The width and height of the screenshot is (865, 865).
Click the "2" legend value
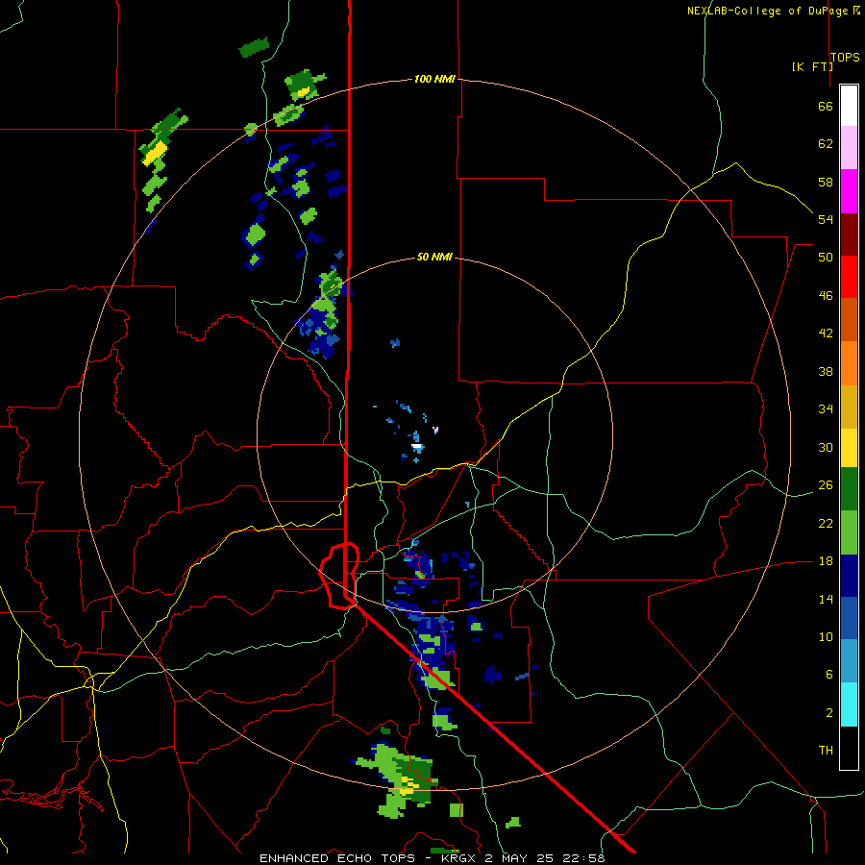click(828, 713)
